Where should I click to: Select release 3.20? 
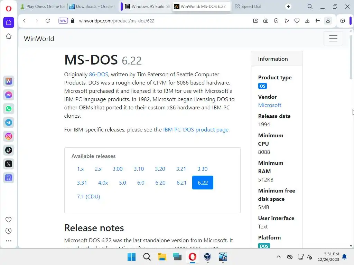(x=160, y=169)
